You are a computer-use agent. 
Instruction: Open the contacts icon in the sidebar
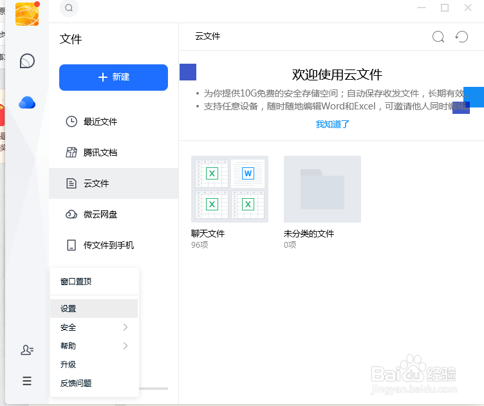point(27,350)
